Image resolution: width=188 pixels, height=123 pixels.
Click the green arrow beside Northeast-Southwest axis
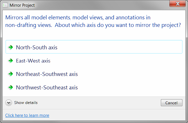point(11,74)
